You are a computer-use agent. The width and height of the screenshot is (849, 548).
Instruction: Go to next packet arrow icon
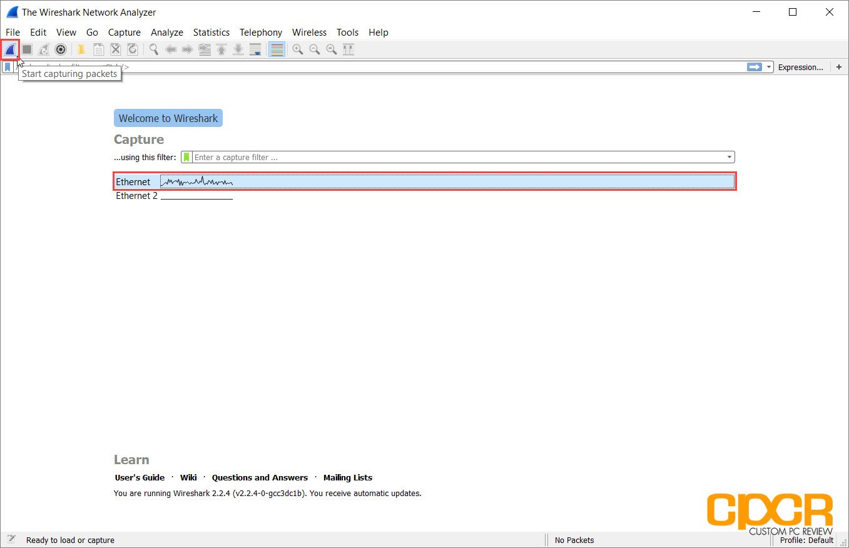187,49
